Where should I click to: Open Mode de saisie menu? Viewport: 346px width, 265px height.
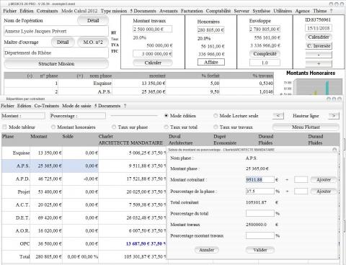pyautogui.click(x=76, y=106)
